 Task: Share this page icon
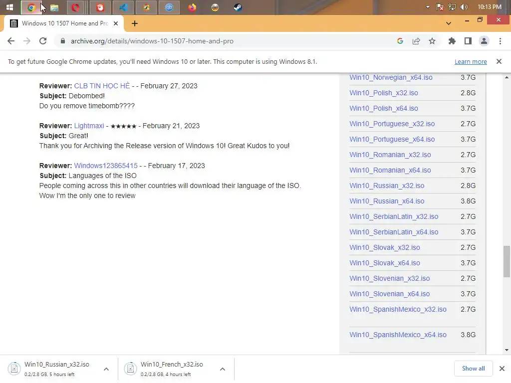416,41
